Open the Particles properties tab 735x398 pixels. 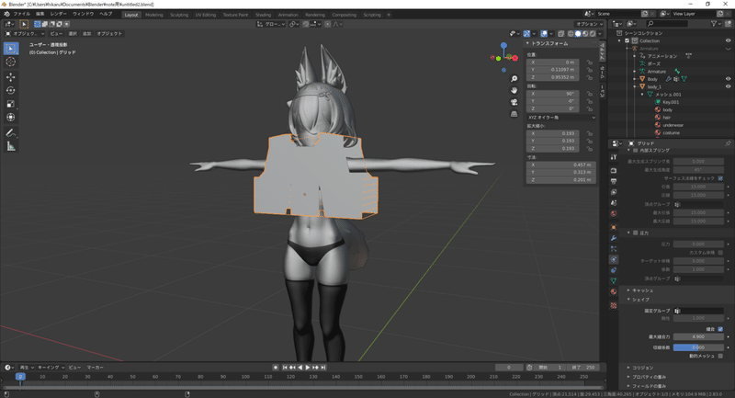tap(614, 249)
